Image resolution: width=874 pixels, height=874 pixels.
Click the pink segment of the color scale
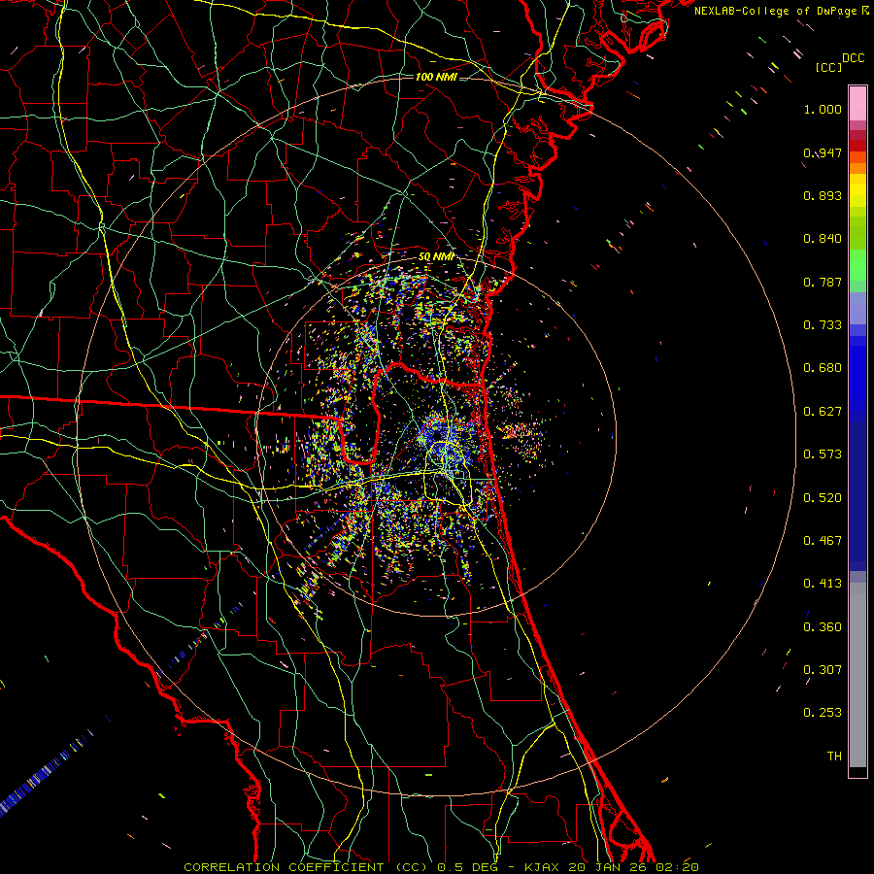(857, 104)
